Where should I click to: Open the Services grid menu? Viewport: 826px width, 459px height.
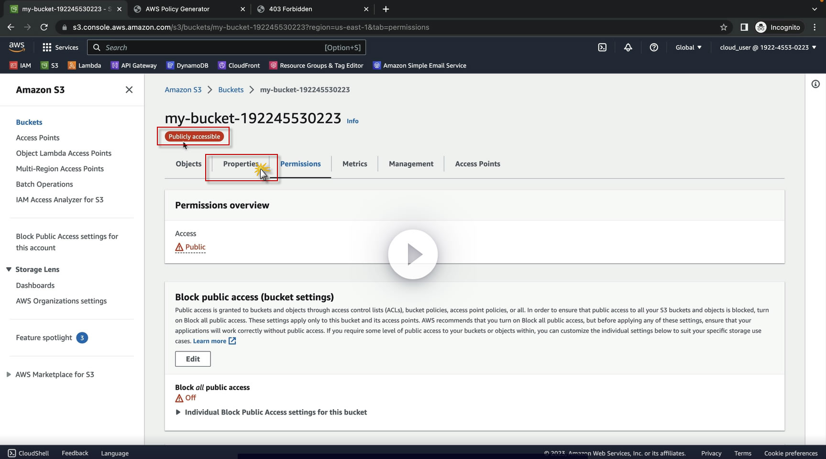[60, 47]
